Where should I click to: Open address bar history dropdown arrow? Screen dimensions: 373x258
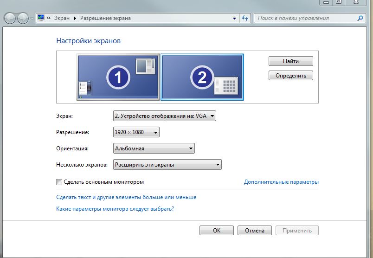tap(234, 19)
